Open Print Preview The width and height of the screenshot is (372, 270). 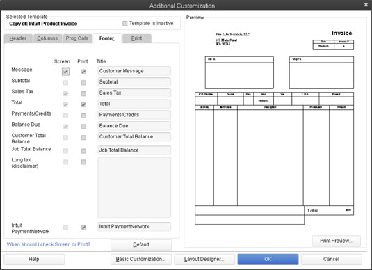336,241
